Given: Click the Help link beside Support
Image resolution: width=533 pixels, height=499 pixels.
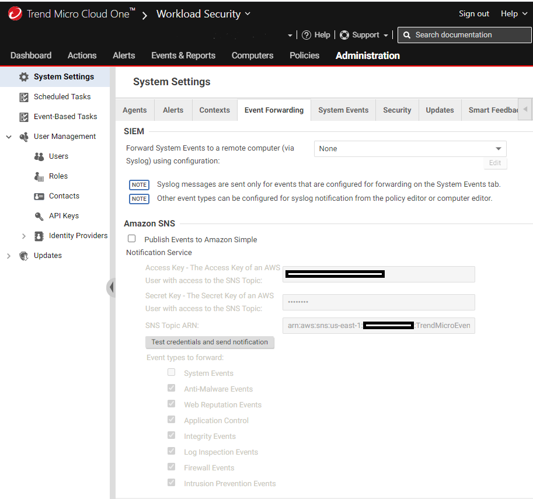Looking at the screenshot, I should click(322, 35).
